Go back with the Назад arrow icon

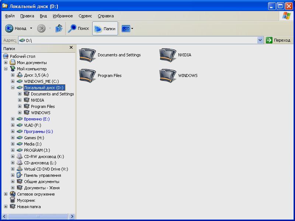[x=9, y=29]
